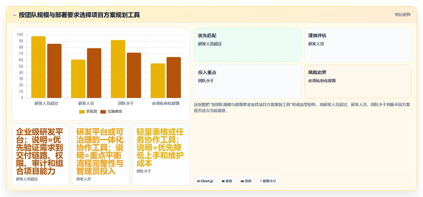This screenshot has width=423, height=197.
Task: Click the title 按团队规模与部署要求选择项目方案规划工具
Action: (x=79, y=15)
